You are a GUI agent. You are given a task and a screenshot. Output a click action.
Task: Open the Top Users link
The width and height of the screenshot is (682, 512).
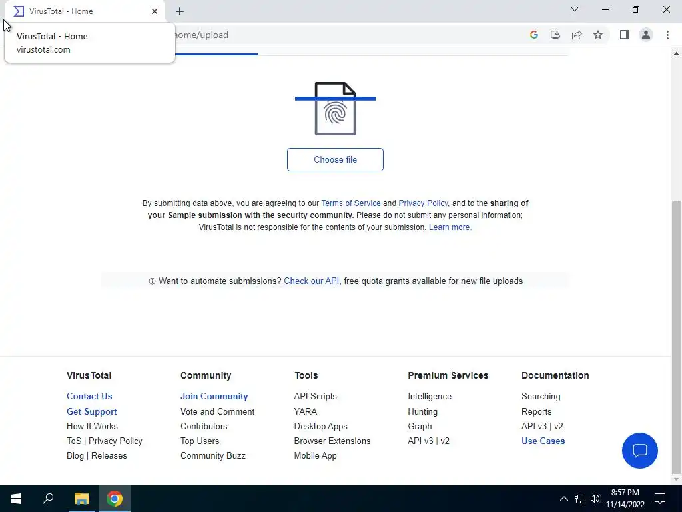(200, 441)
